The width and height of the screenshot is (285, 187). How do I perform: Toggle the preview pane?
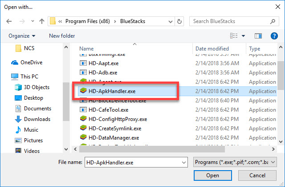[258, 36]
